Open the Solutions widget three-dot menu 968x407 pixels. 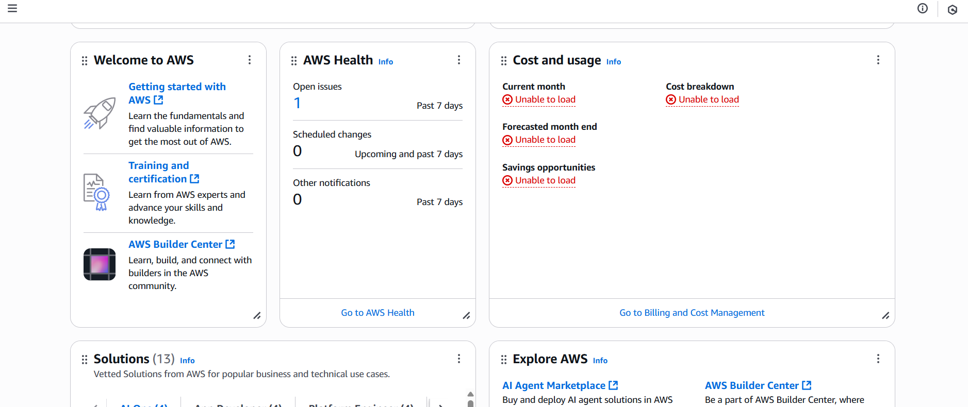(x=459, y=359)
